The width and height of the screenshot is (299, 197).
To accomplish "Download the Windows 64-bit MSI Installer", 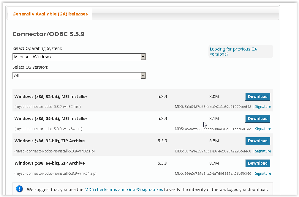I will [x=257, y=119].
